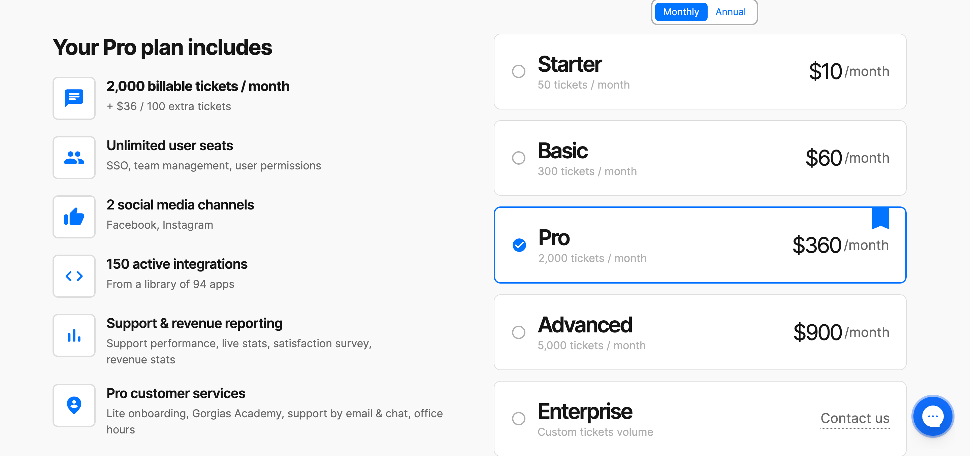The width and height of the screenshot is (970, 456).
Task: Select the Enterprise plan radio button
Action: tap(519, 418)
